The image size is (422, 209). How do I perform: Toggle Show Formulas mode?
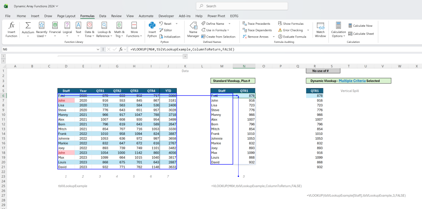pyautogui.click(x=291, y=23)
